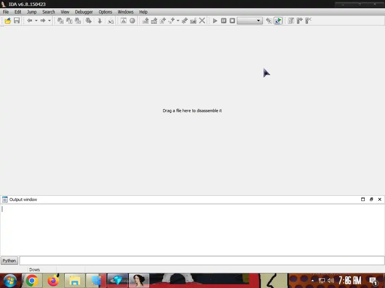The height and width of the screenshot is (288, 385).
Task: Close the Output window panel
Action: tap(380, 199)
